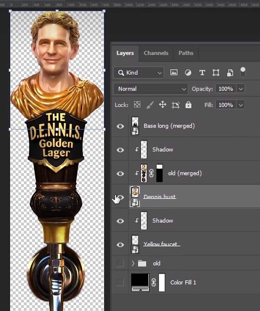The width and height of the screenshot is (260, 311).
Task: Select the Dennis bust smart object thumbnail
Action: click(x=135, y=197)
